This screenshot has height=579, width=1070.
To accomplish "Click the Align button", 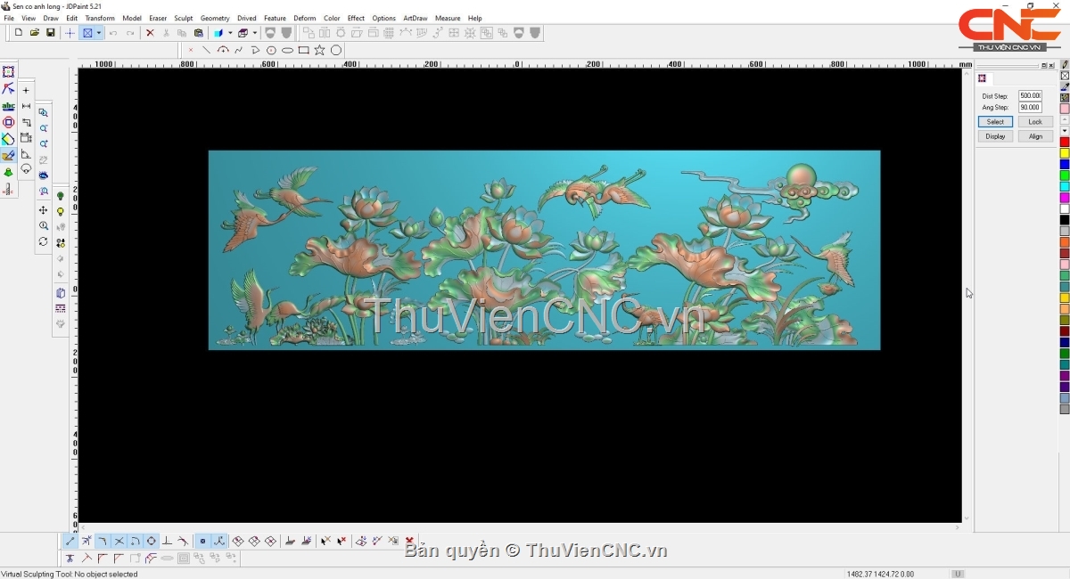I will coord(1034,136).
